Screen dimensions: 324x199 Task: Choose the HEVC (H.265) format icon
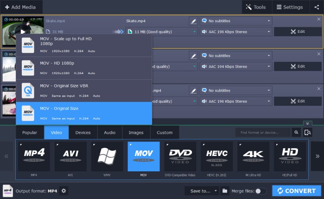(217, 156)
